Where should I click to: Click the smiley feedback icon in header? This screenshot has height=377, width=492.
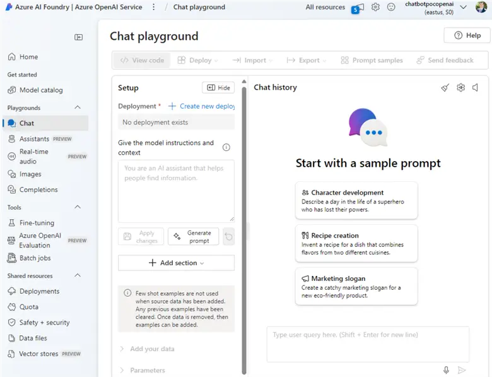click(x=391, y=7)
